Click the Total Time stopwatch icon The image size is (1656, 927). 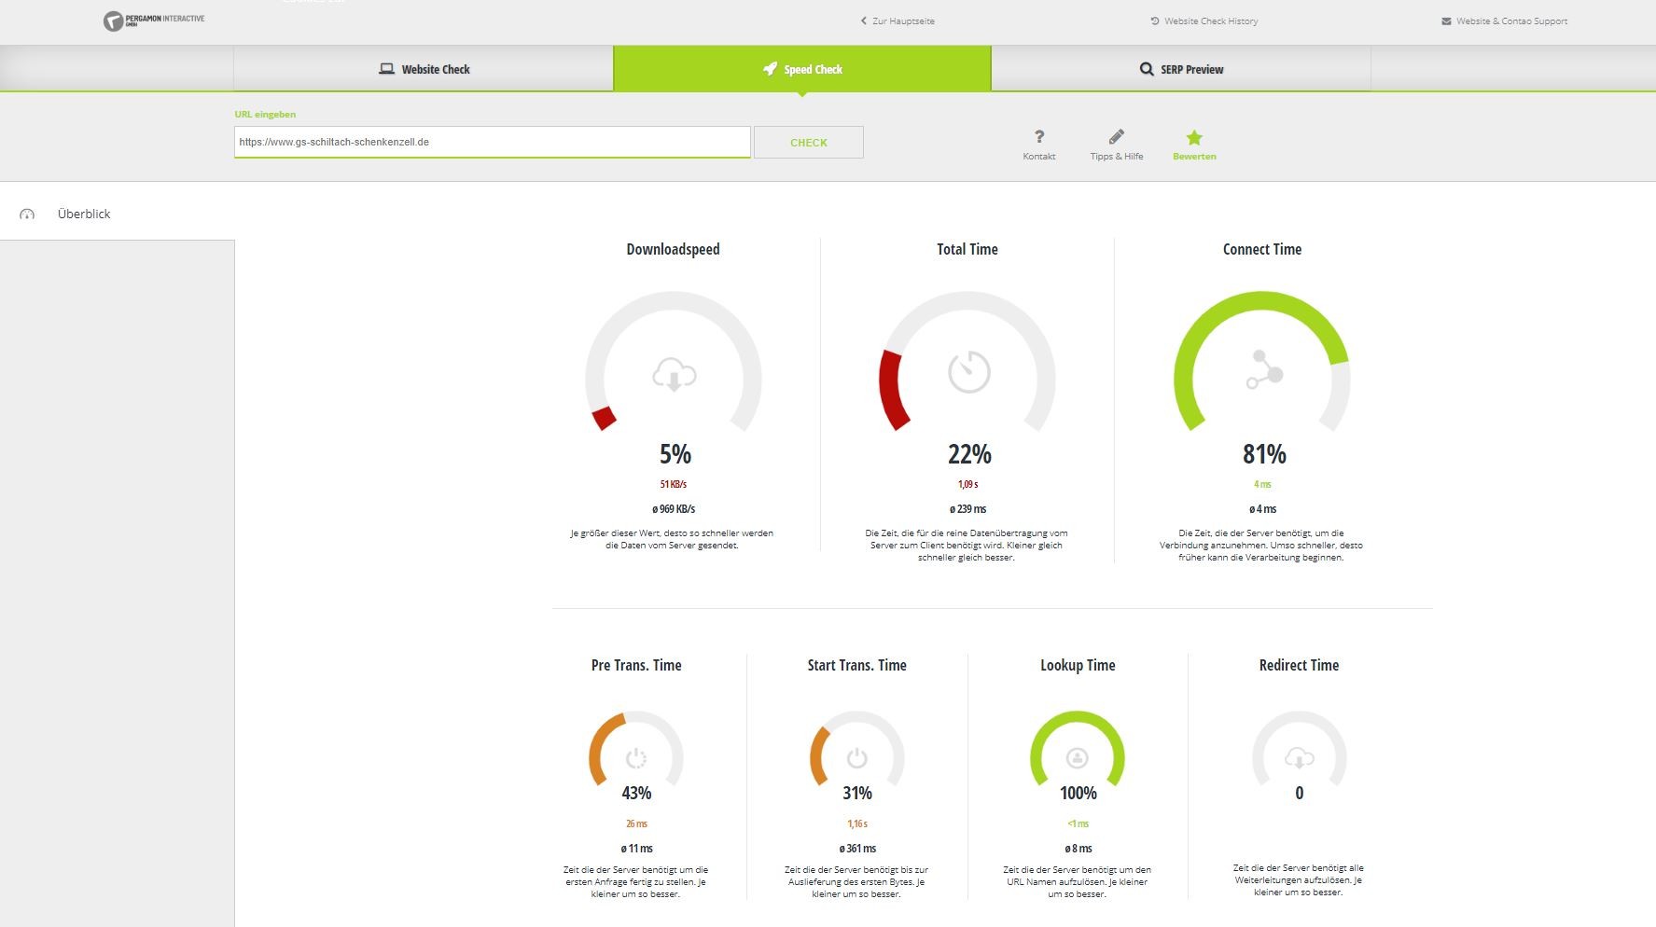click(x=969, y=372)
